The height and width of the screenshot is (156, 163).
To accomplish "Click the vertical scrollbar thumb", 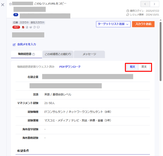I will click(161, 51).
